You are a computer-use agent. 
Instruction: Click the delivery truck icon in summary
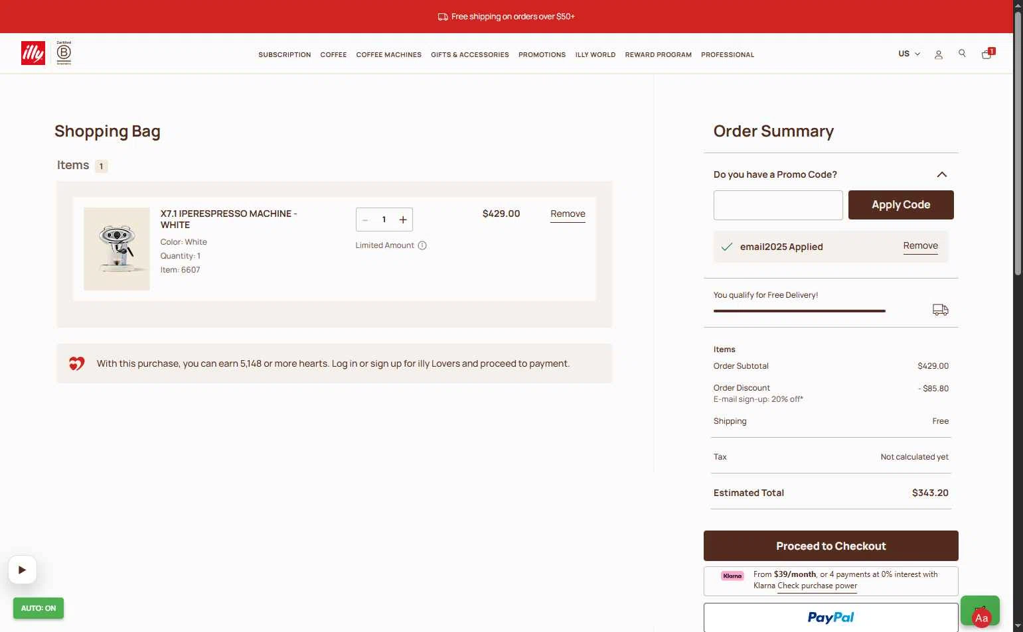(x=940, y=310)
